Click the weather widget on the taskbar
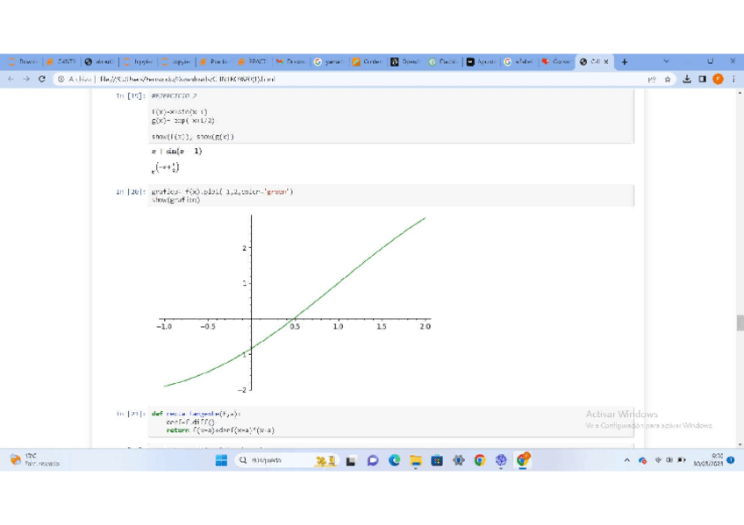Viewport: 744px width, 525px height. 35,460
